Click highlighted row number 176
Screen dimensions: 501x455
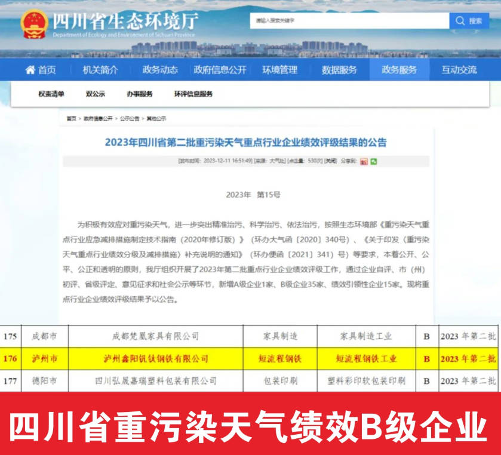pyautogui.click(x=10, y=359)
